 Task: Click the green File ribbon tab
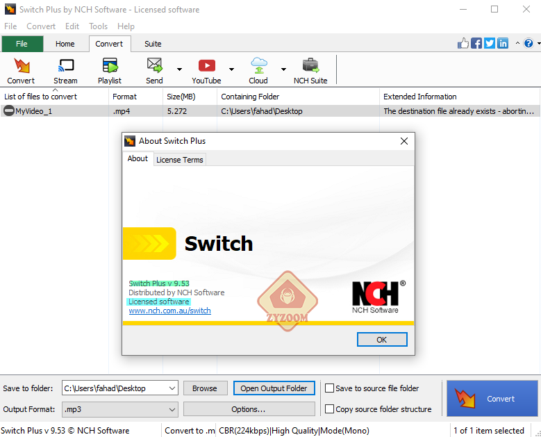[22, 44]
